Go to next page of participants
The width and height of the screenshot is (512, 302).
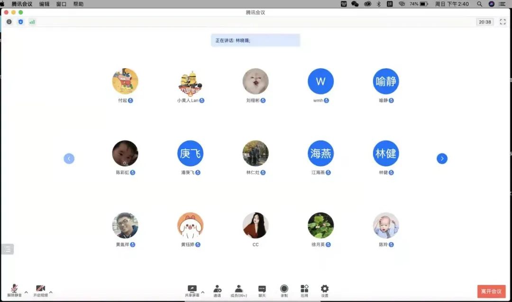coord(442,158)
